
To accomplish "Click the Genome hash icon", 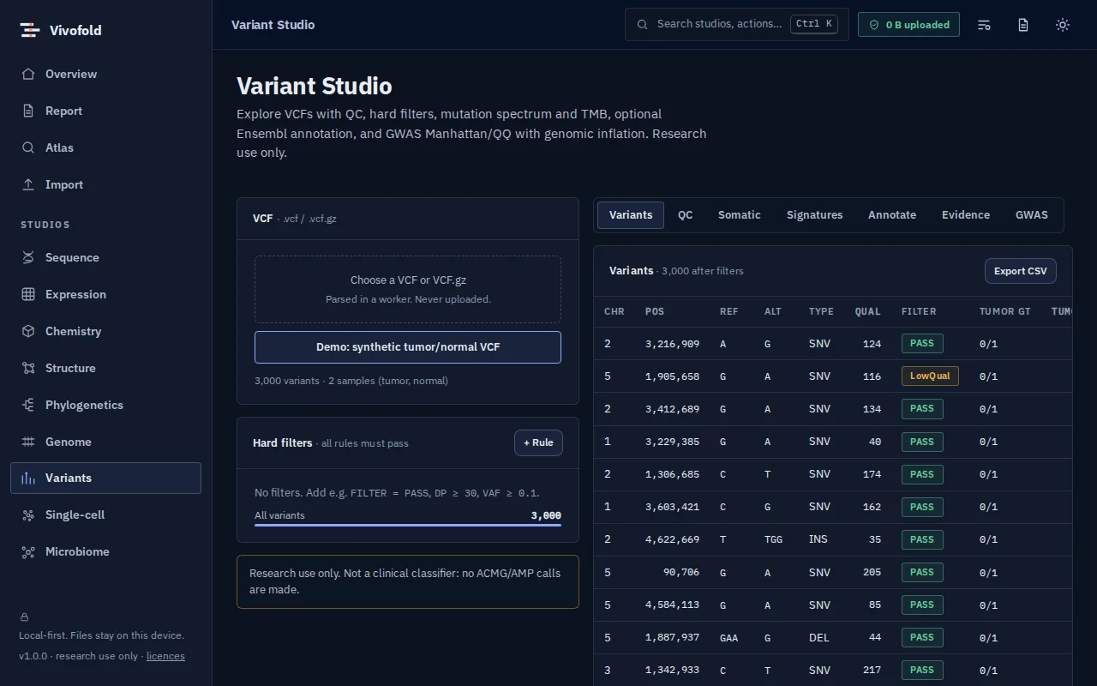I will pyautogui.click(x=28, y=442).
